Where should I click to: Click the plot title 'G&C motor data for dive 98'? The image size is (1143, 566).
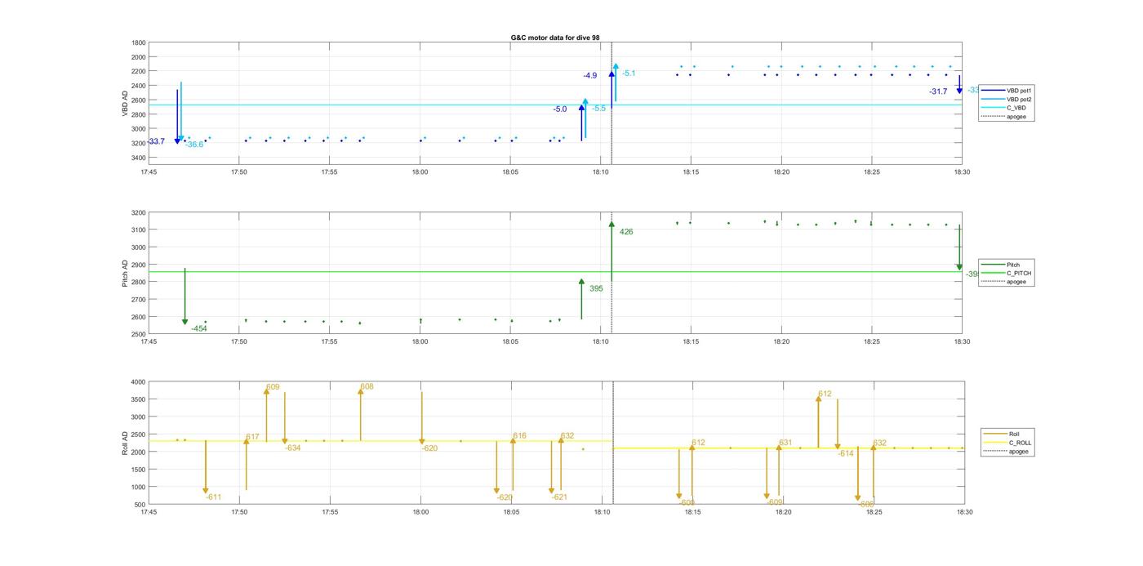[554, 38]
